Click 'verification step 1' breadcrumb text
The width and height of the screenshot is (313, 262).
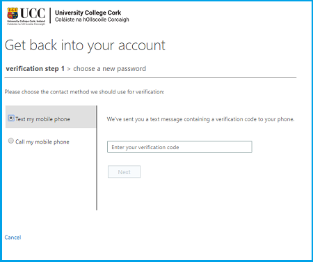(35, 69)
